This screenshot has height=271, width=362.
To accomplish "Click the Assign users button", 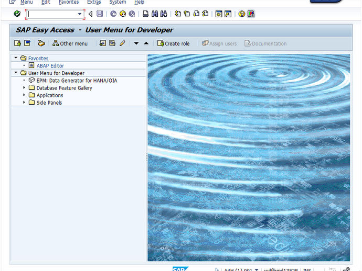I will tap(219, 43).
